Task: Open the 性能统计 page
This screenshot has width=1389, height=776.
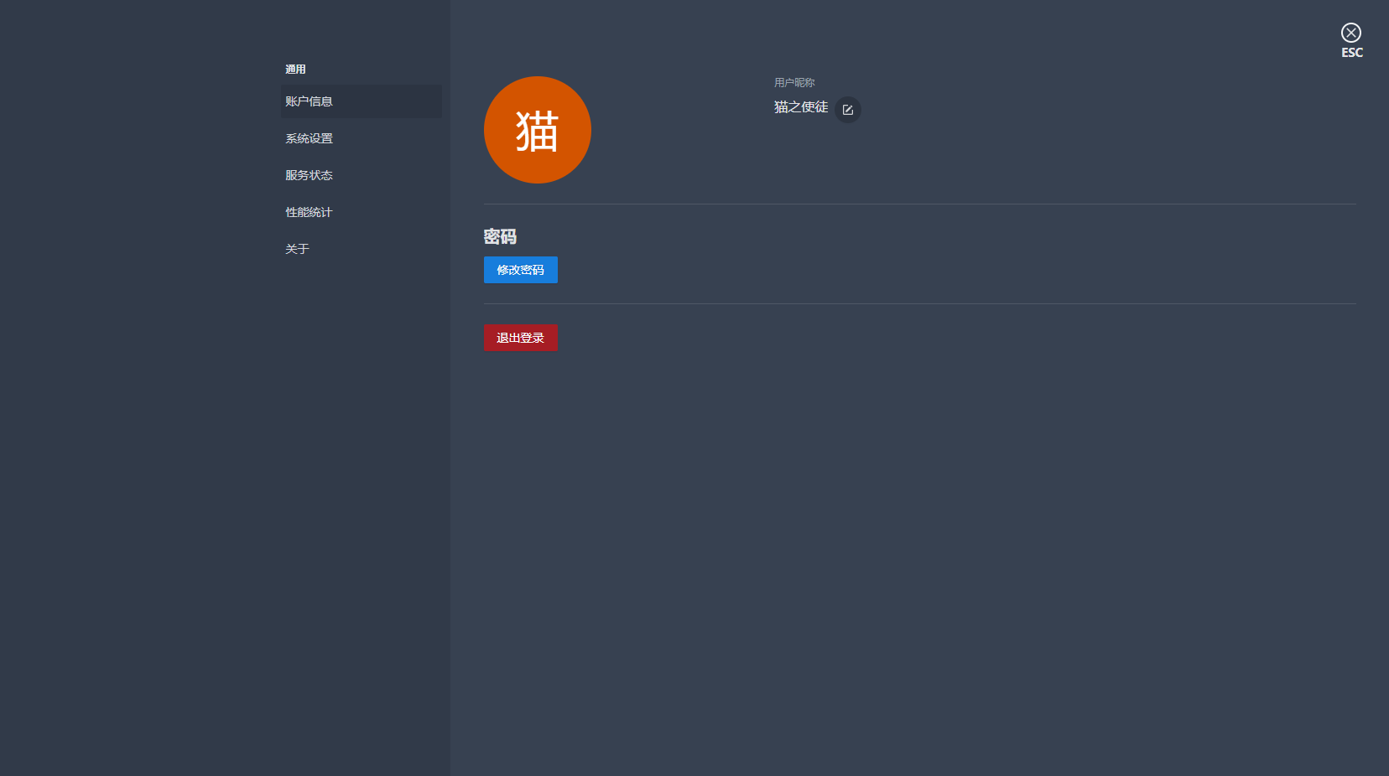Action: (361, 212)
